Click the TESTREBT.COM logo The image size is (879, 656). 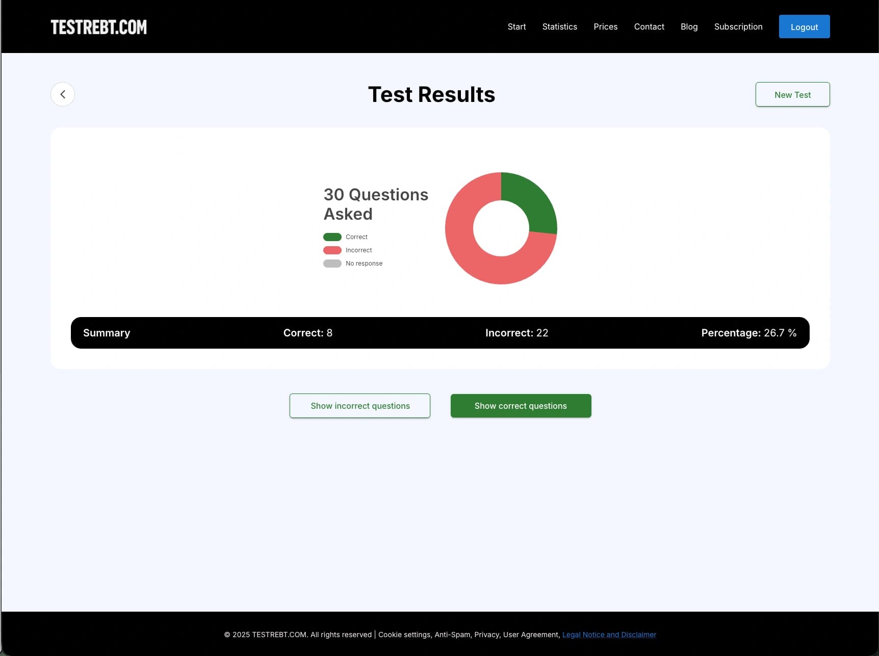pyautogui.click(x=98, y=27)
